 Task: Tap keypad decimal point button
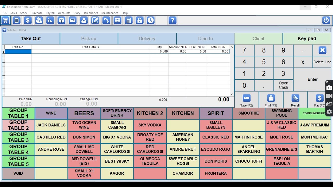(x=264, y=85)
